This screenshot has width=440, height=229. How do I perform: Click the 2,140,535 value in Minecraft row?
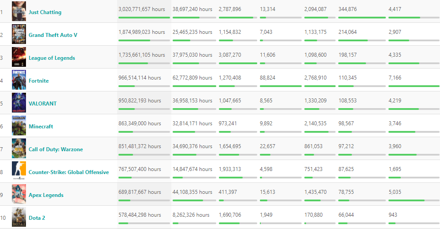pyautogui.click(x=316, y=124)
